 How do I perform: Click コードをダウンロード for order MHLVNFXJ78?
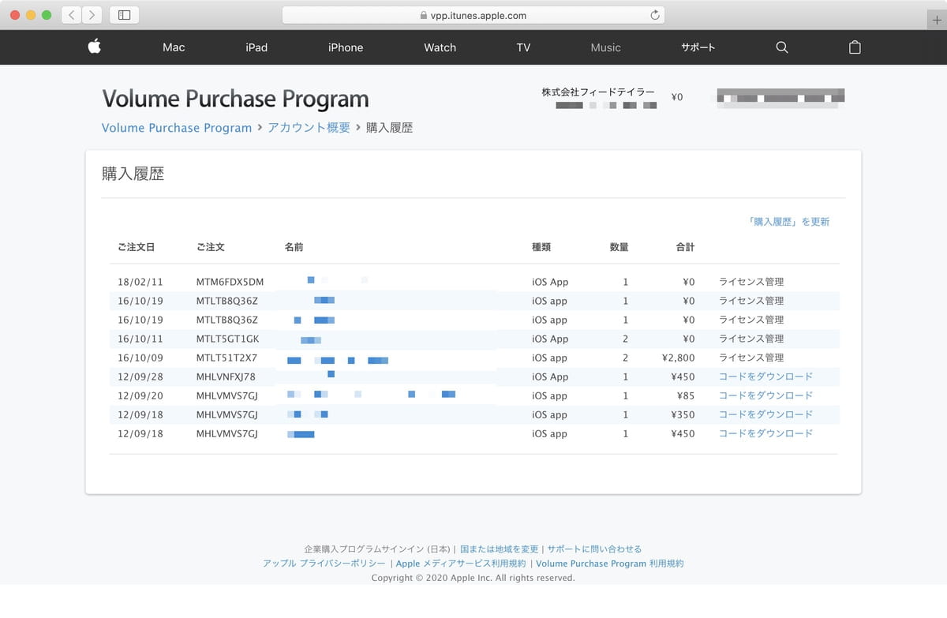(765, 376)
